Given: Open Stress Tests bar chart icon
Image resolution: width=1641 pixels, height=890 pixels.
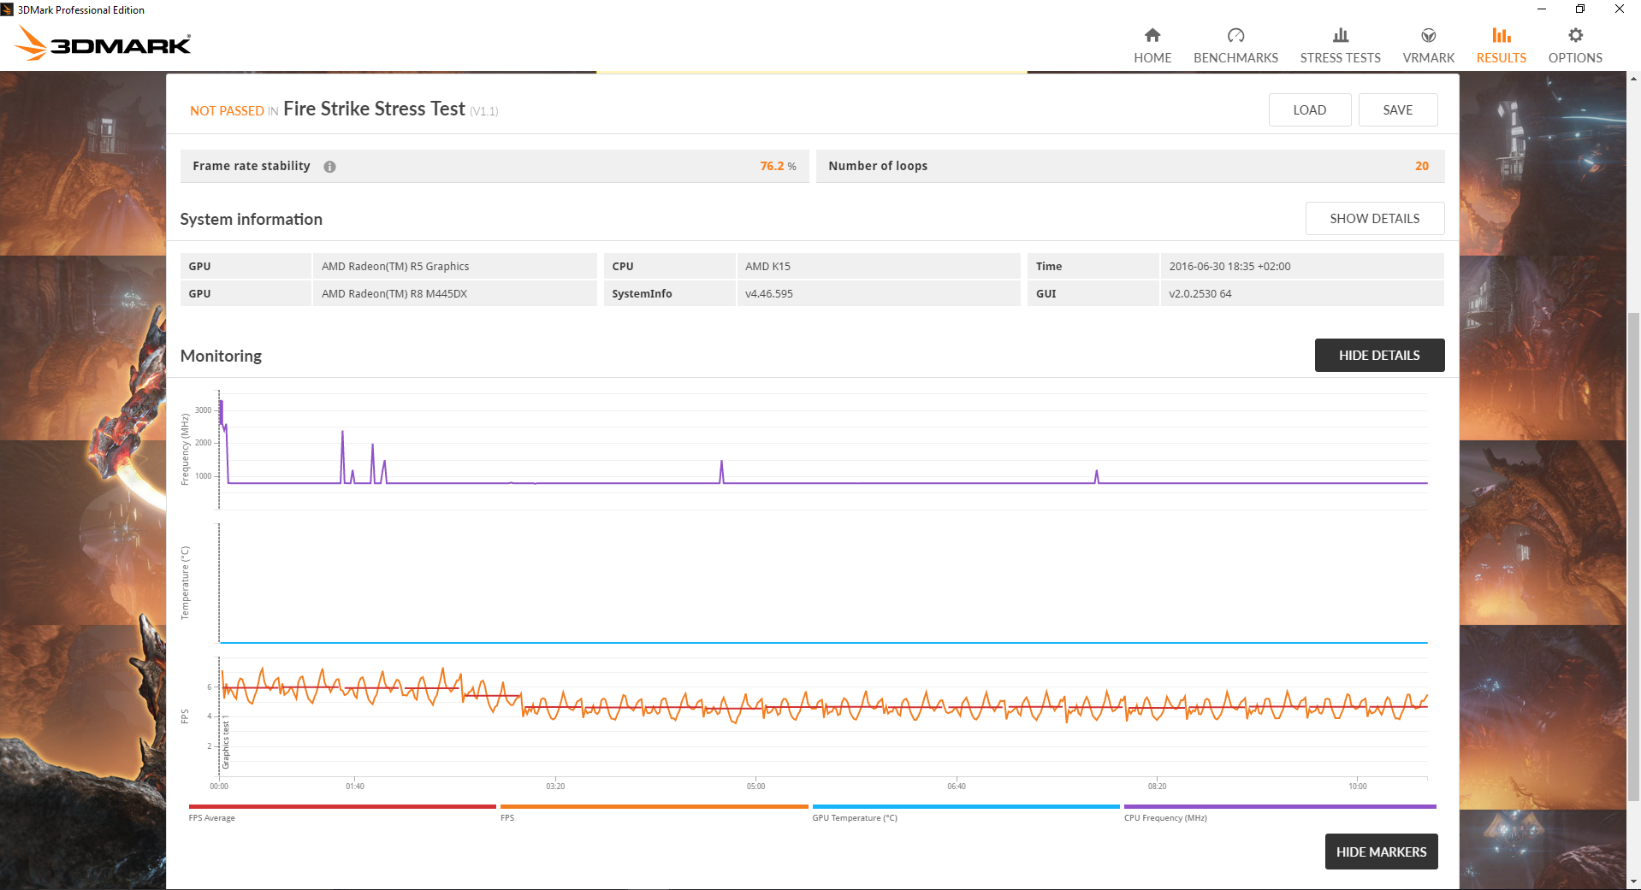Looking at the screenshot, I should point(1340,35).
